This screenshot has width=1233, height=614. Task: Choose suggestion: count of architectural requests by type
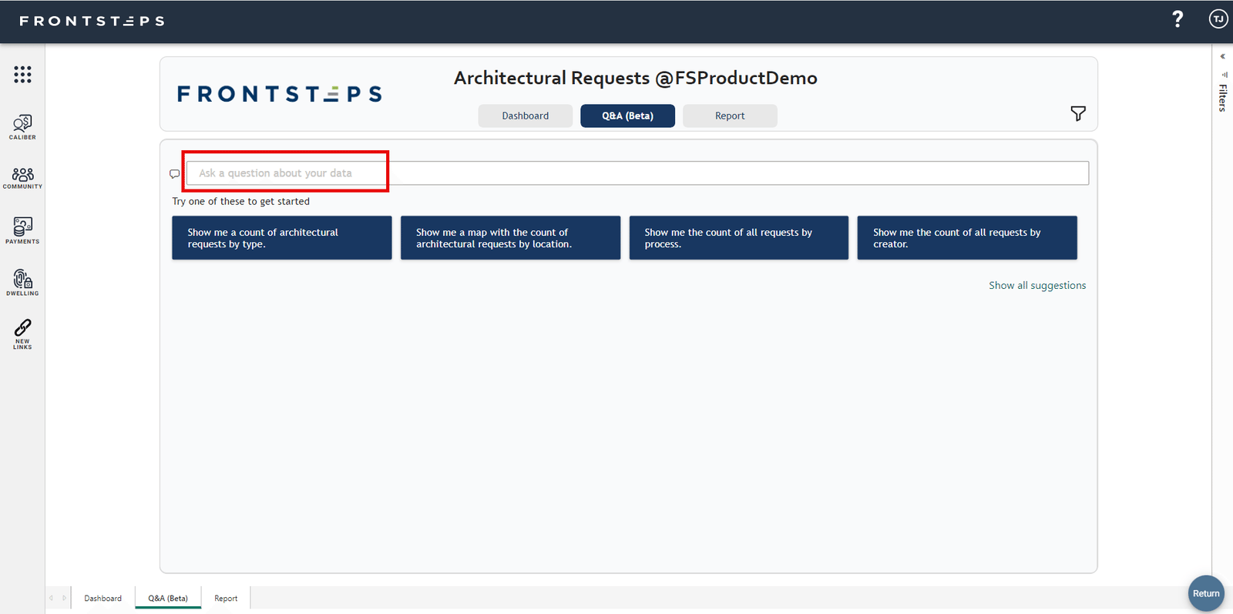point(282,238)
